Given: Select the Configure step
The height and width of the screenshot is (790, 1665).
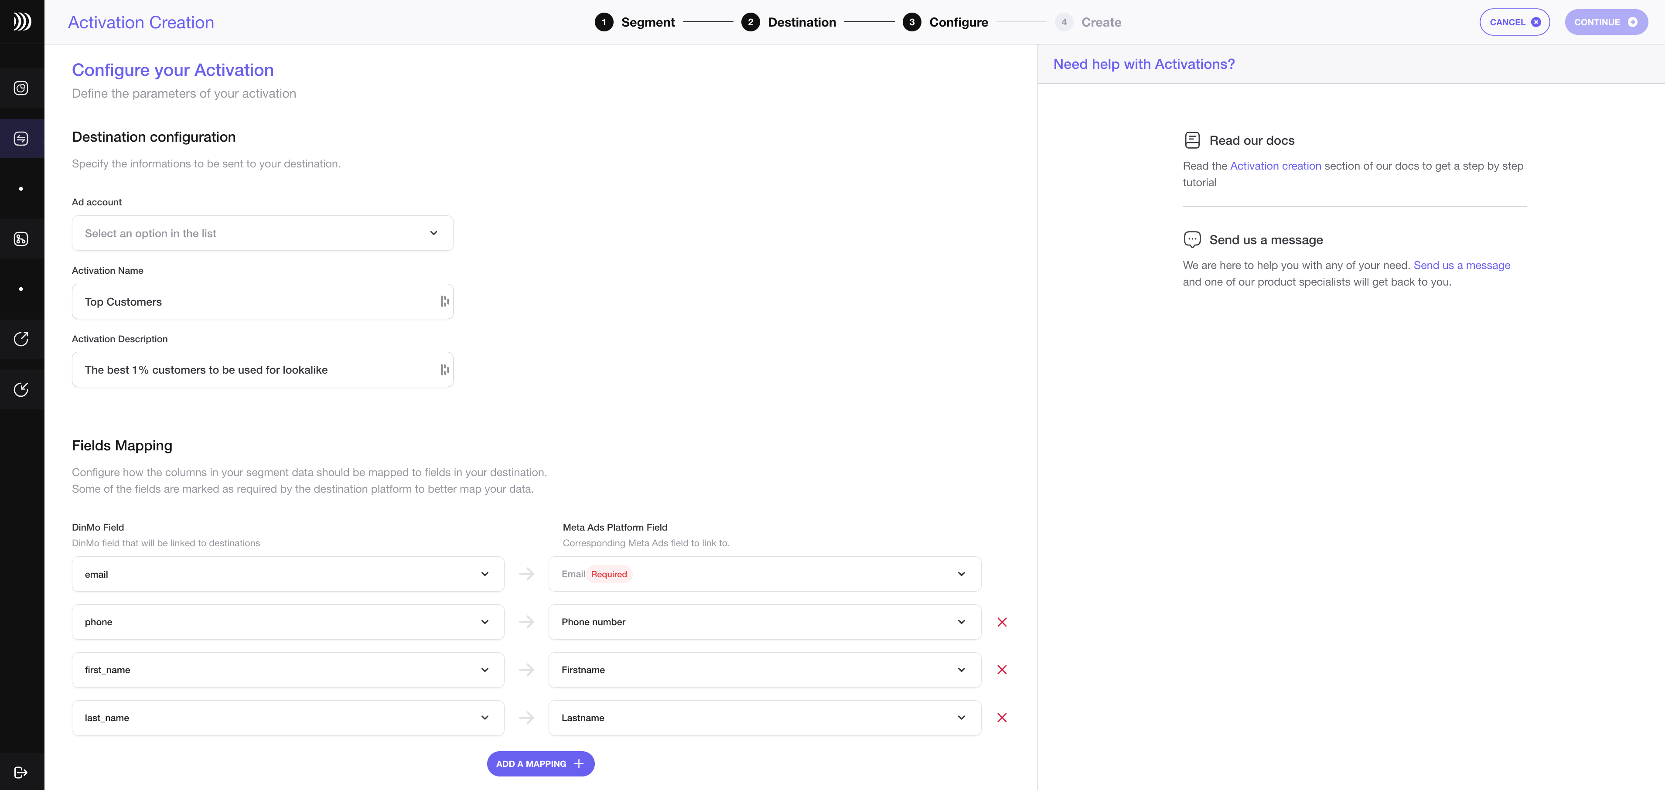Looking at the screenshot, I should (945, 22).
